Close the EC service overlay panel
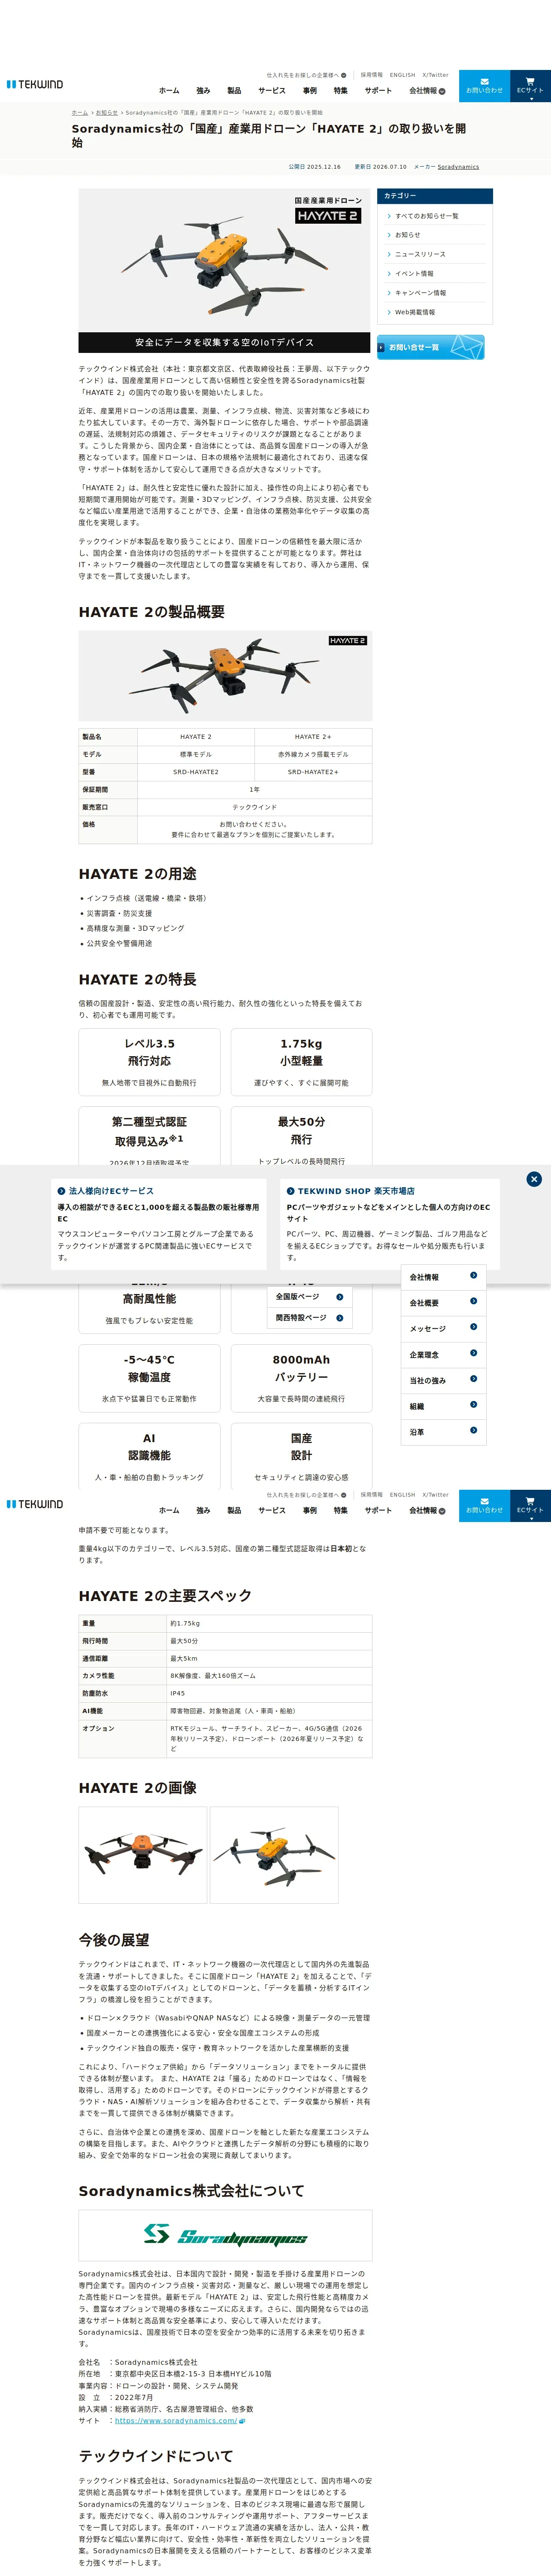The image size is (551, 2576). 534,1179
